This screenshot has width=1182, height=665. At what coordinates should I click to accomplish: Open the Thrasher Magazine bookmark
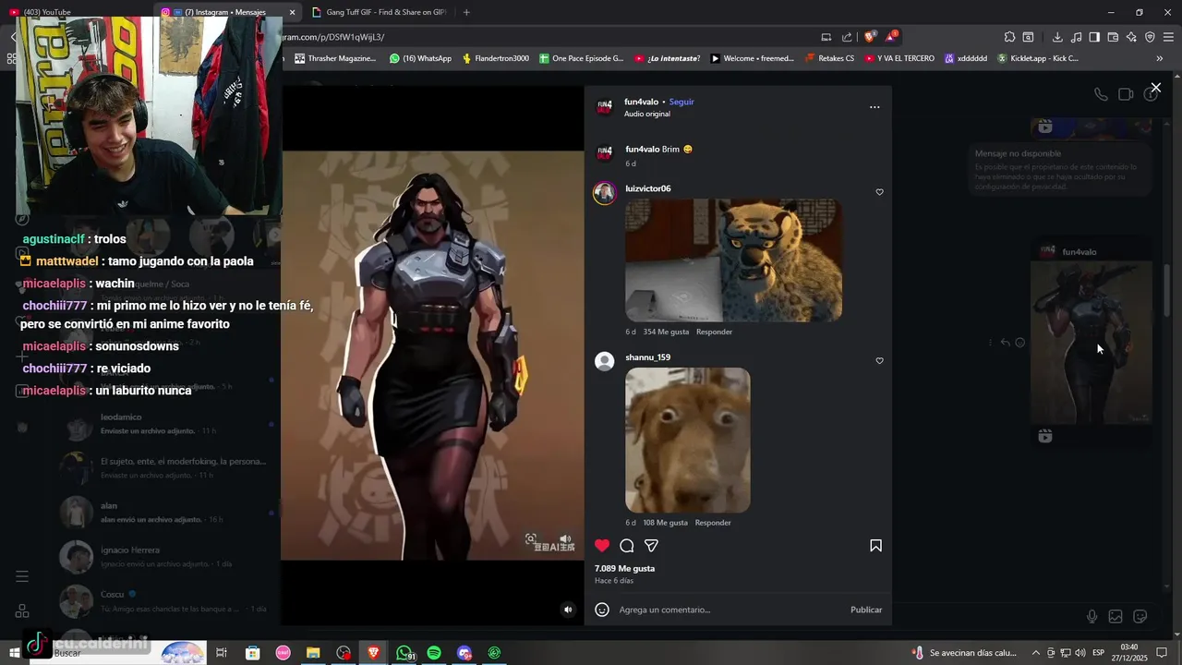[x=335, y=58]
